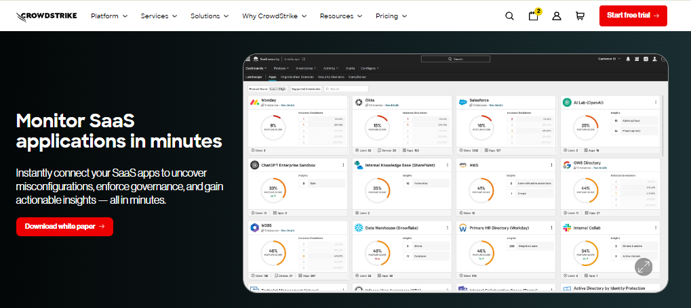The width and height of the screenshot is (691, 308).
Task: Open the site search magnifier icon
Action: coord(509,16)
